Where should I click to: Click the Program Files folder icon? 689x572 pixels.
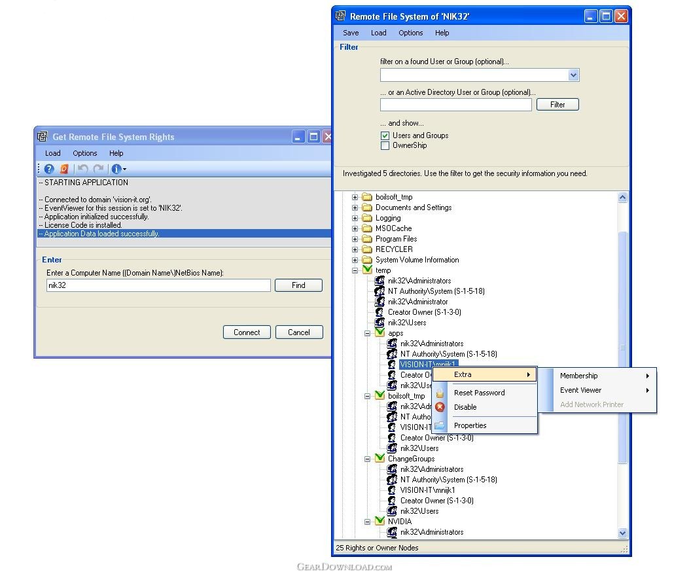click(x=367, y=239)
